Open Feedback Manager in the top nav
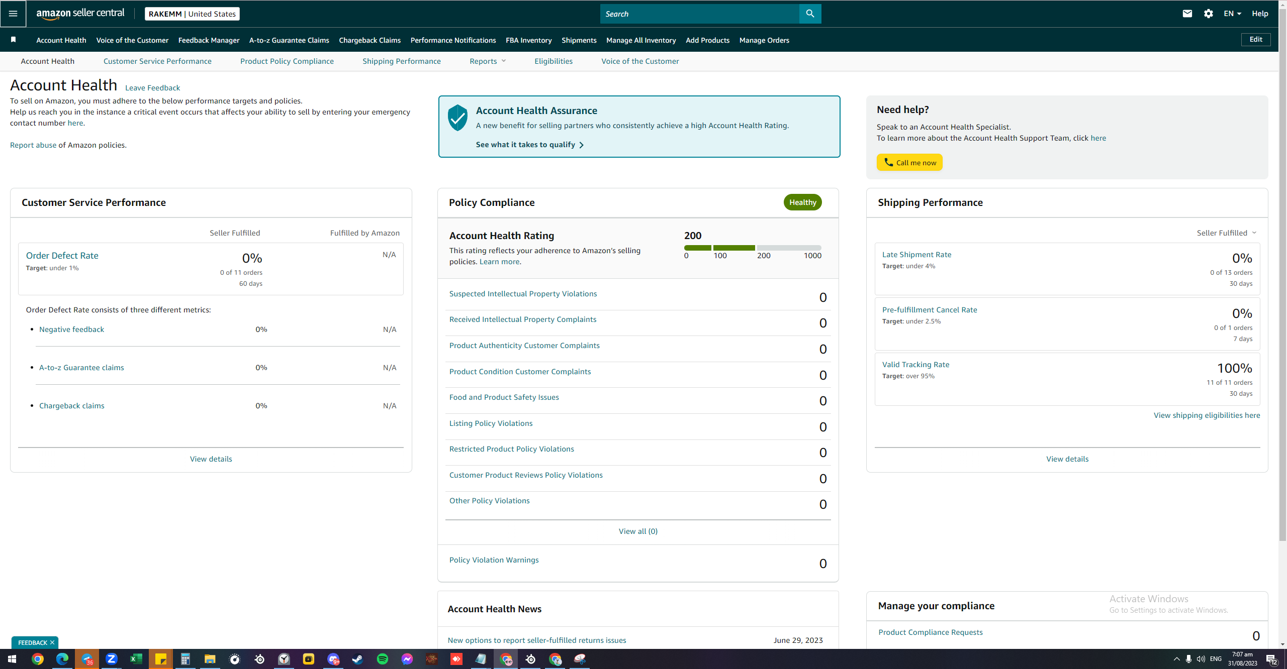The height and width of the screenshot is (669, 1287). pyautogui.click(x=209, y=40)
